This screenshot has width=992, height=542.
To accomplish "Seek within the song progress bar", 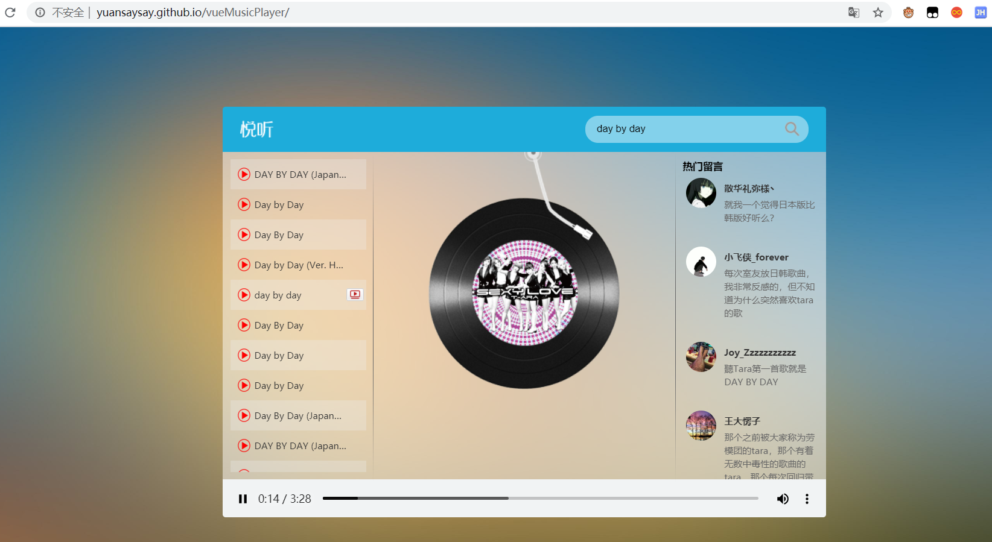I will click(540, 499).
